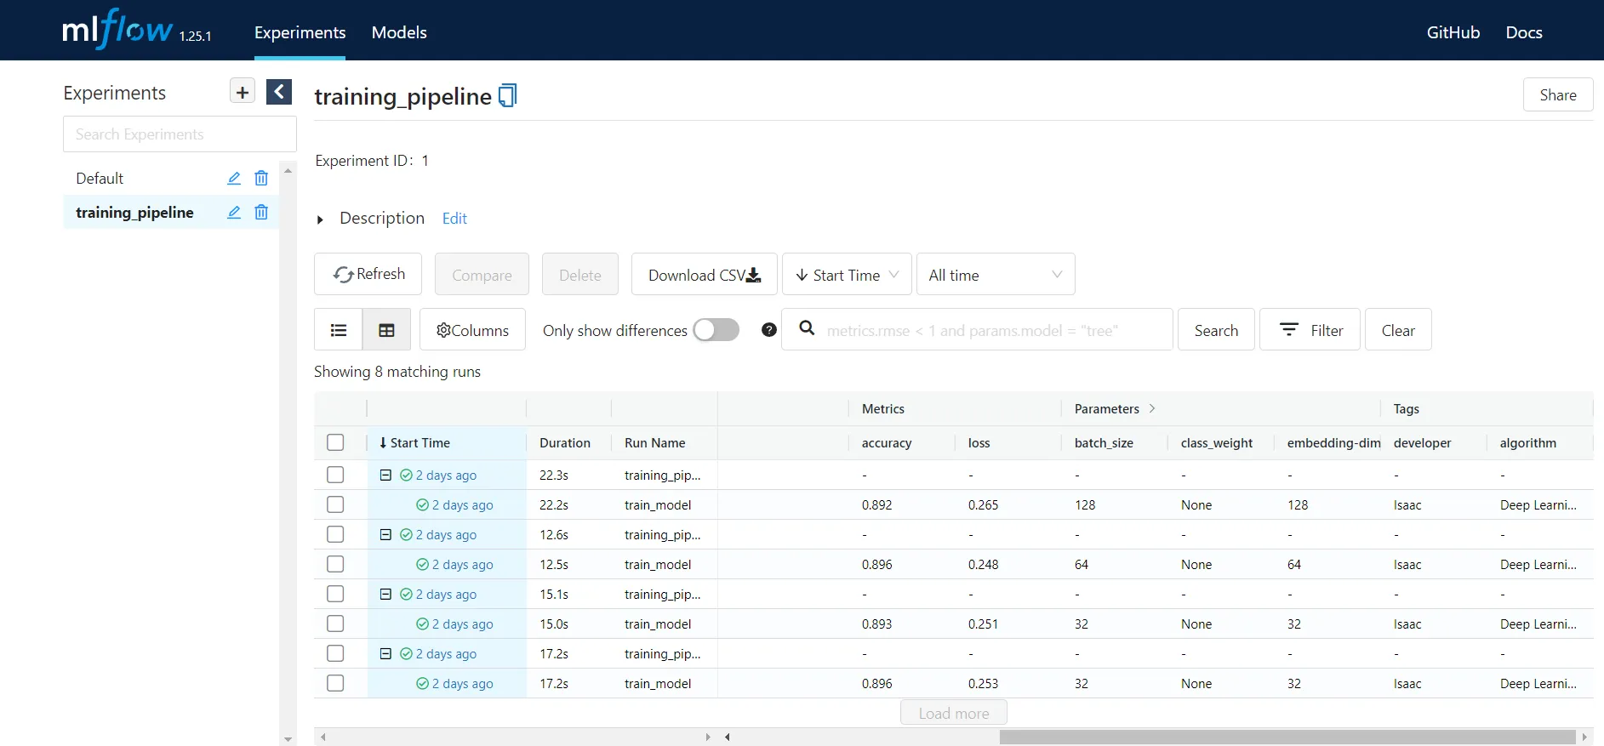The height and width of the screenshot is (746, 1604).
Task: Collapse the 15.1s parent run
Action: click(x=385, y=595)
